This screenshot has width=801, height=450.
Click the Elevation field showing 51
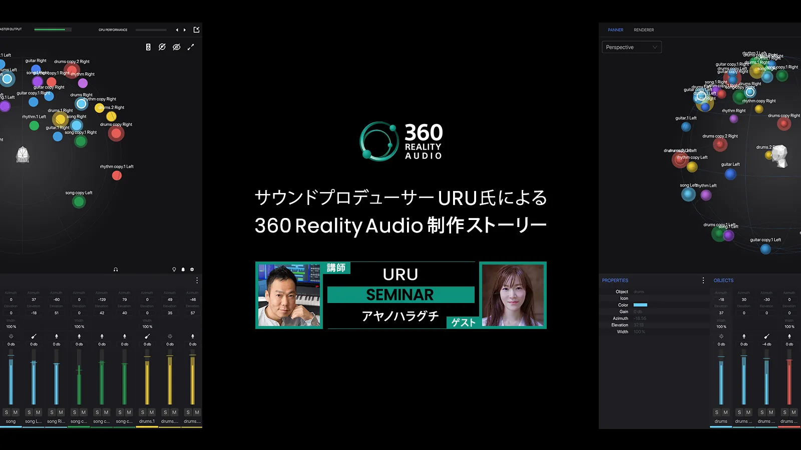[x=57, y=313]
